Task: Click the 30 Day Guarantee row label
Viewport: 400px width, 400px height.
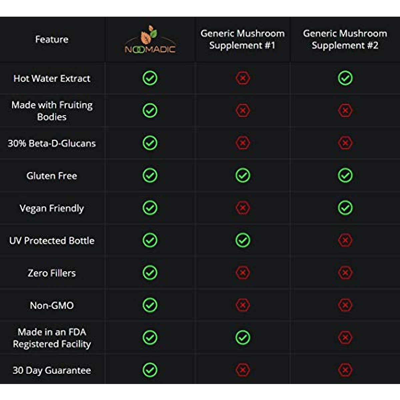Action: click(x=52, y=370)
